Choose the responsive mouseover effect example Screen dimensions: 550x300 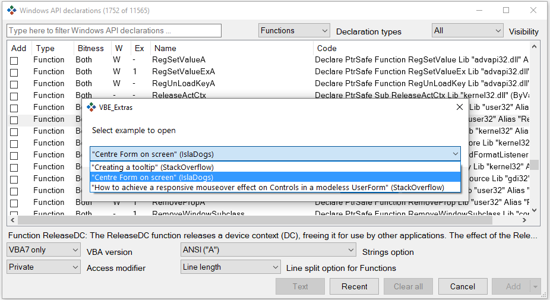275,187
